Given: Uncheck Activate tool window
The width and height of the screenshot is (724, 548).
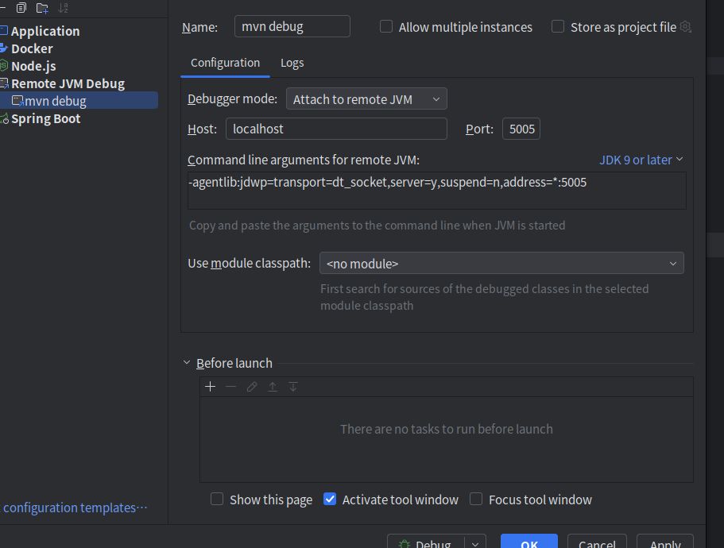Looking at the screenshot, I should 330,500.
